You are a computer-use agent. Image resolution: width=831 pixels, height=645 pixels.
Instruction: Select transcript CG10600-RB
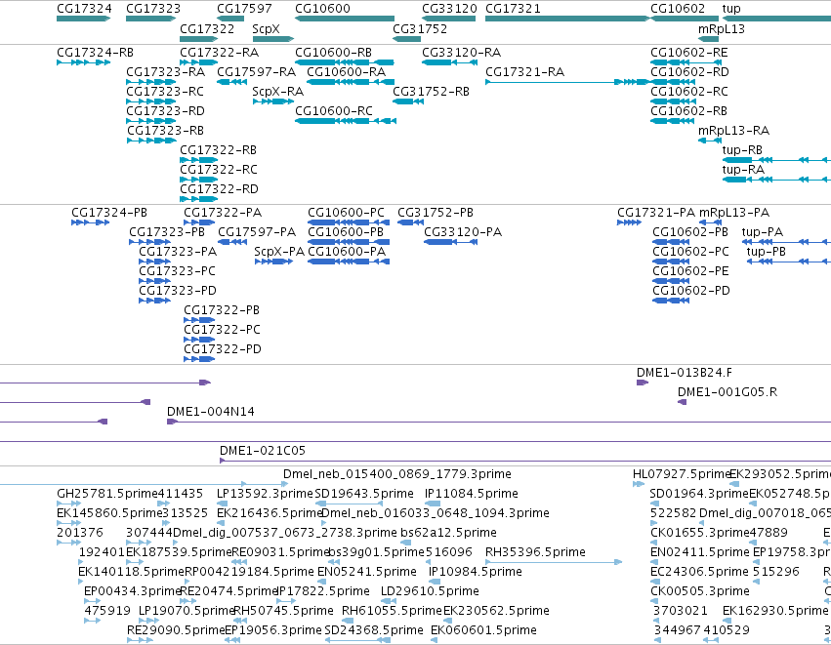click(x=333, y=53)
